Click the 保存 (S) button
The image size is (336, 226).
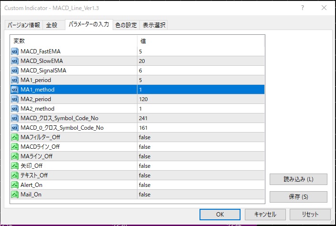[298, 196]
